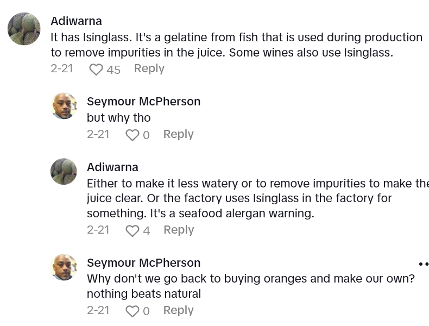
Task: Reply to Adiwarna's top-level Isinglass comment
Action: pyautogui.click(x=149, y=68)
